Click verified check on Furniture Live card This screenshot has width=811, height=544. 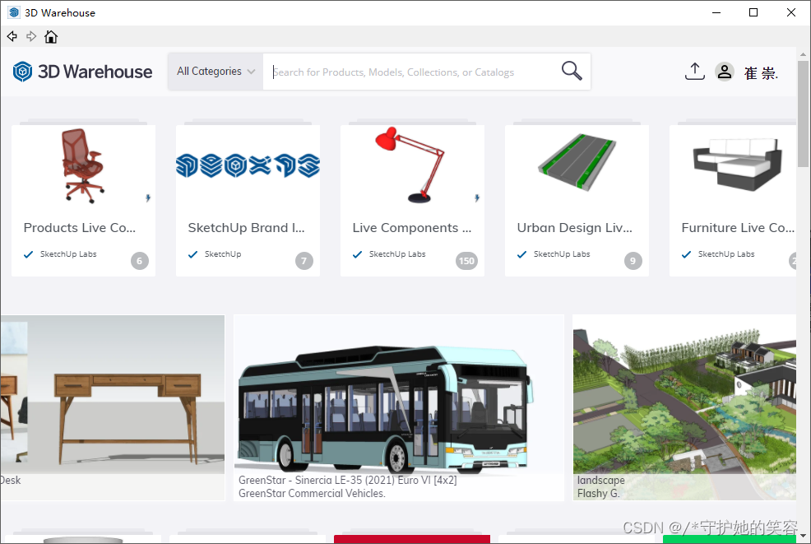coord(686,254)
